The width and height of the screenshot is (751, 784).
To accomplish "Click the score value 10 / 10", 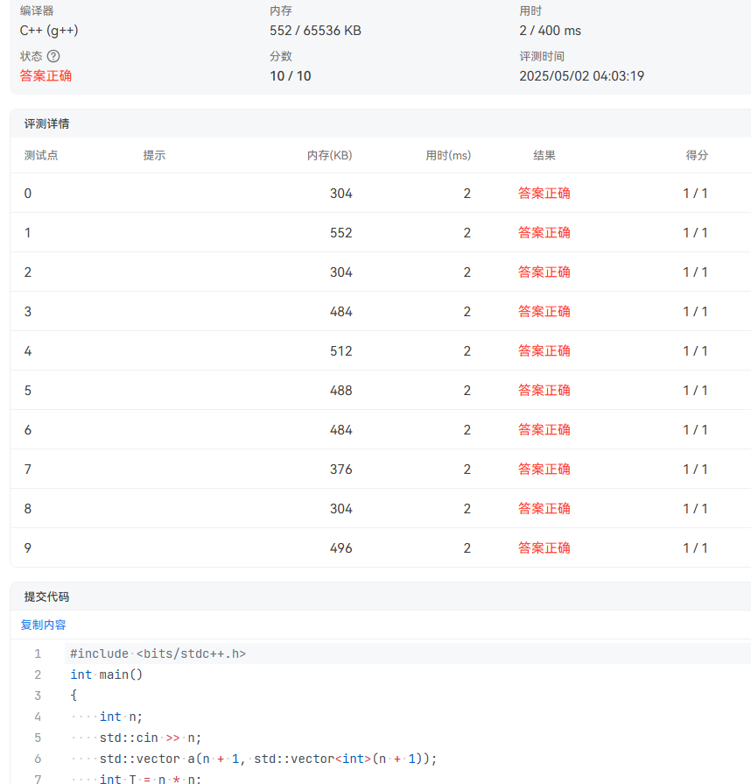I will tap(292, 75).
